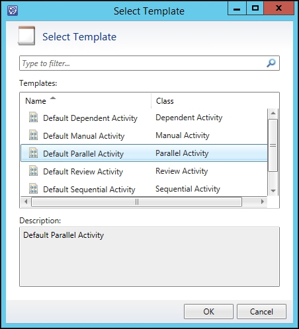Screen dimensions: 299x329
Task: Click the horizontal scrollbar left arrow
Action: [26, 201]
